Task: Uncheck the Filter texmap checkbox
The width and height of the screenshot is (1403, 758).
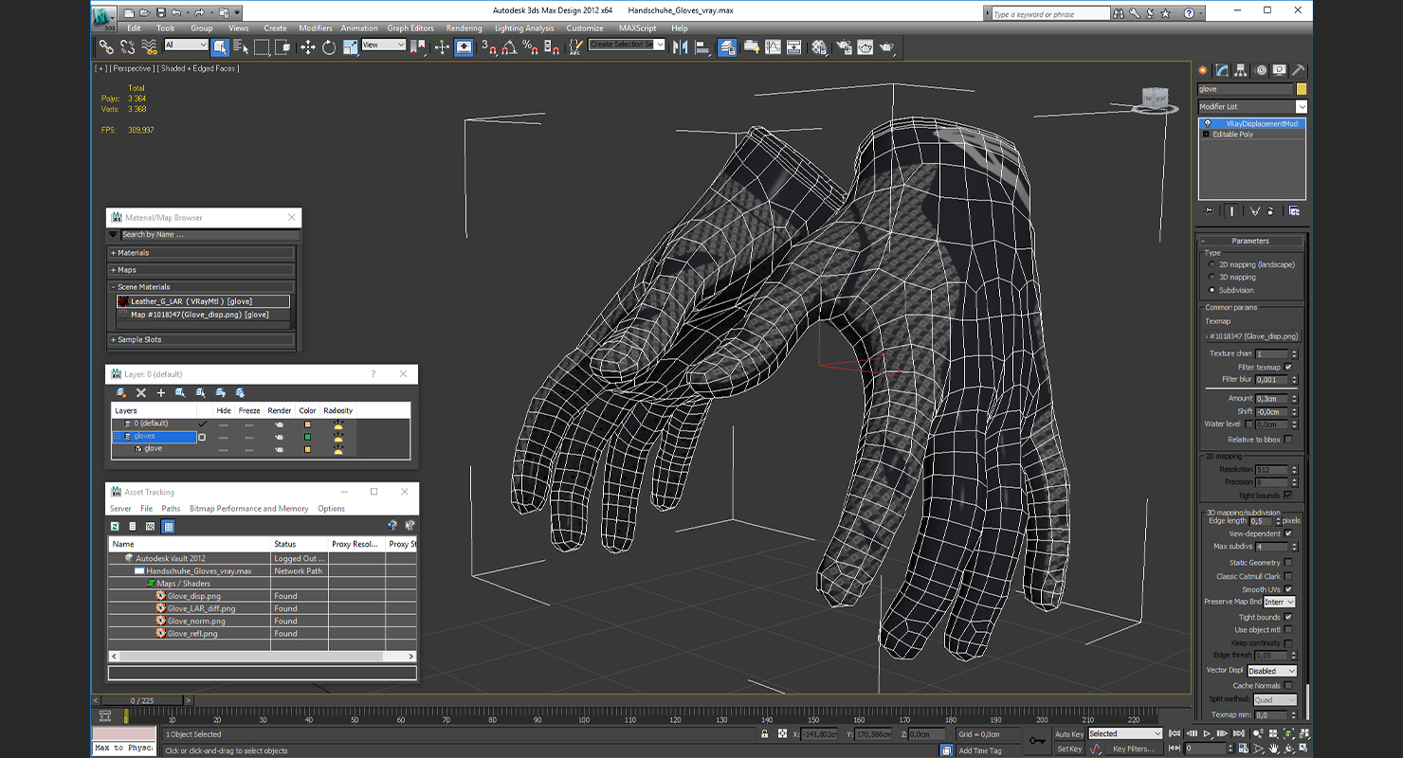Action: point(1287,367)
